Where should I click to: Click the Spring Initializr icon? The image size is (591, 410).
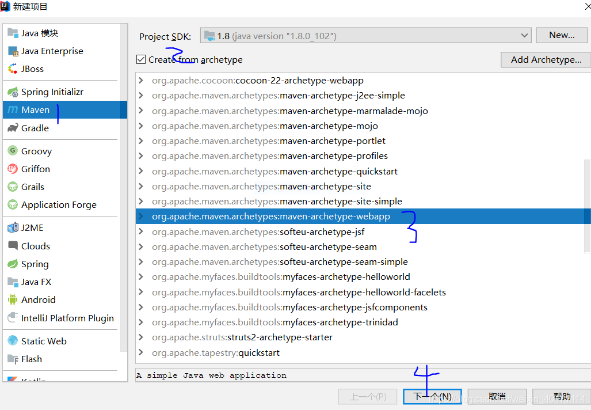(x=13, y=92)
